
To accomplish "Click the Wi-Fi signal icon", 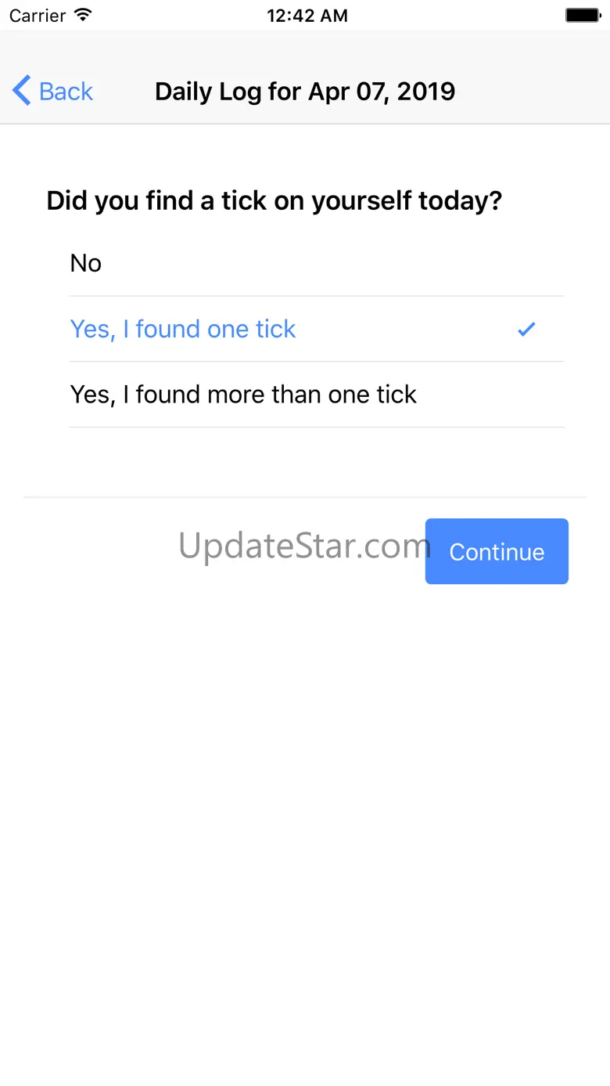I will [82, 15].
